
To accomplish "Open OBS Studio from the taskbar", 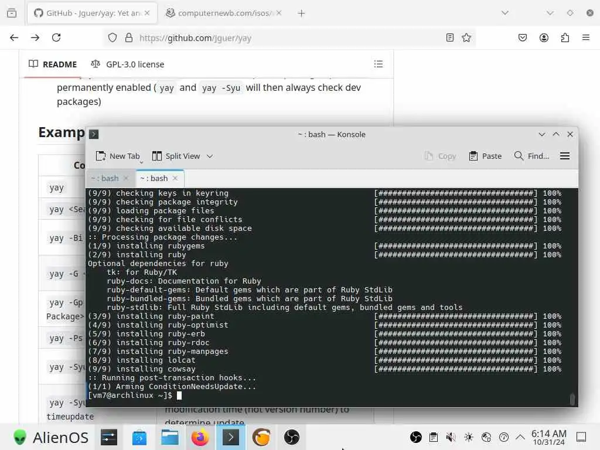I will coord(292,437).
